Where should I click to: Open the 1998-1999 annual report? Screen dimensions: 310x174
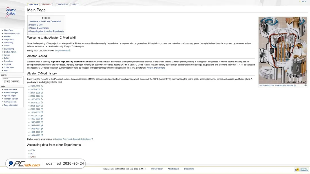(35, 122)
